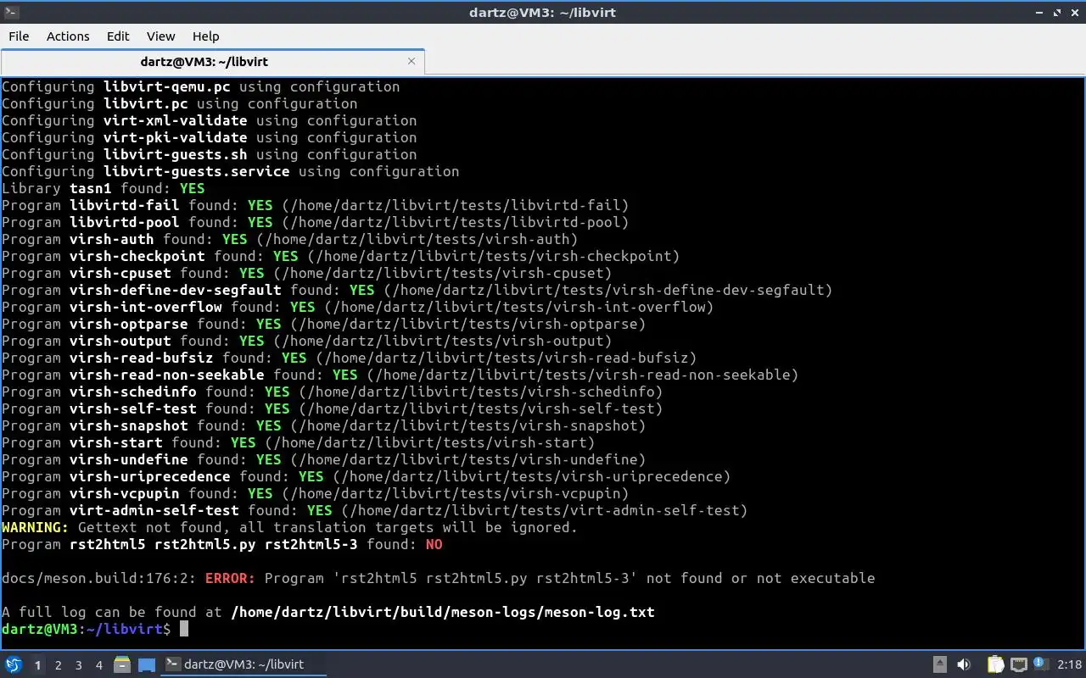This screenshot has width=1086, height=678.
Task: Maximize the terminal window
Action: (x=1057, y=12)
